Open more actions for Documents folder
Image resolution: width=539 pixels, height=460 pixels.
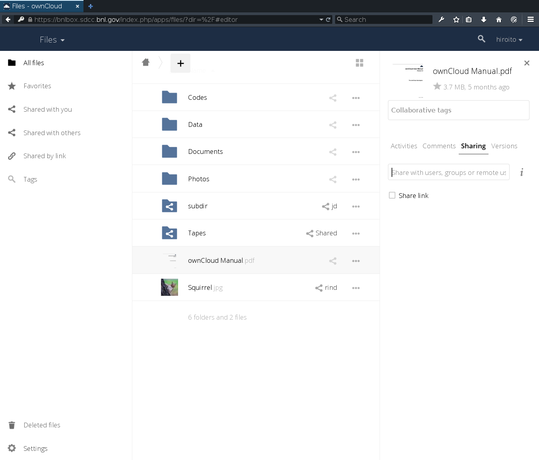pos(356,152)
